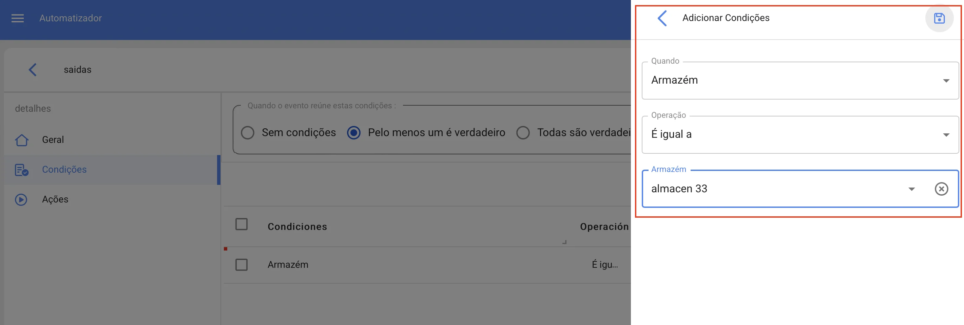The image size is (964, 325).
Task: Check the select-all checkbox beside Condiciones
Action: point(242,224)
